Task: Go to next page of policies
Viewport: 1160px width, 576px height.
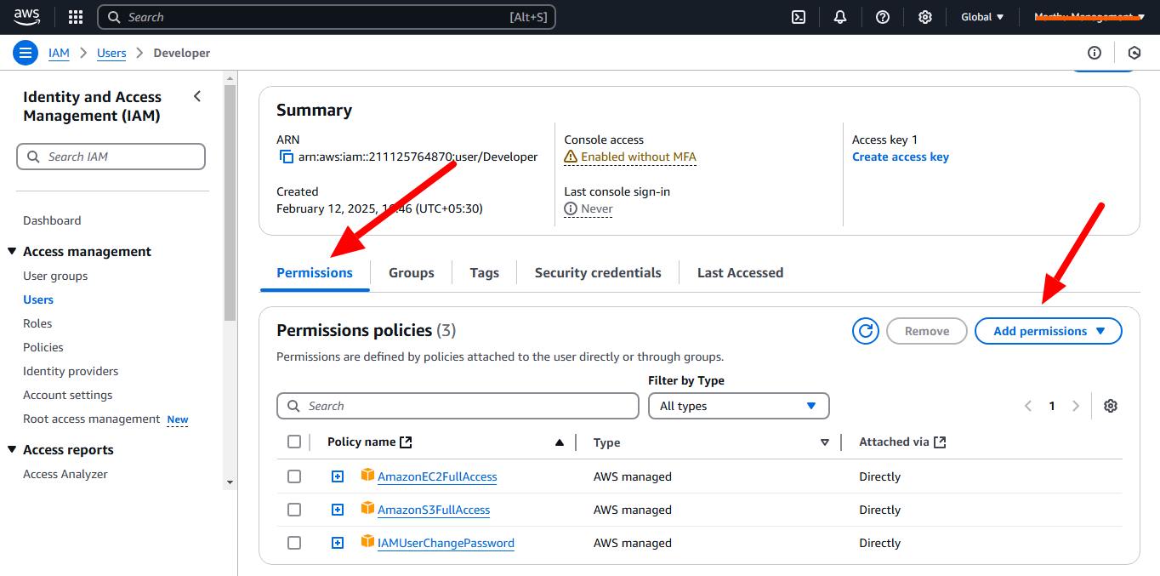Action: (x=1076, y=406)
